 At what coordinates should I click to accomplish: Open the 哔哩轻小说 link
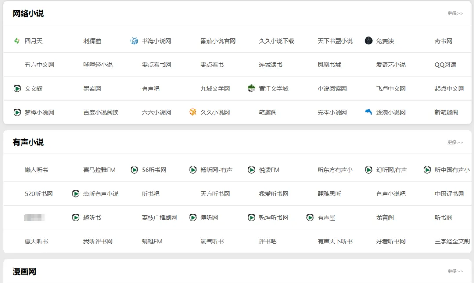pos(98,65)
